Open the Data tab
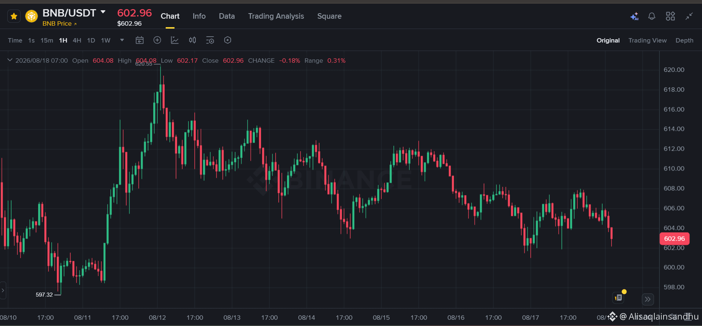The image size is (702, 326). click(x=227, y=16)
